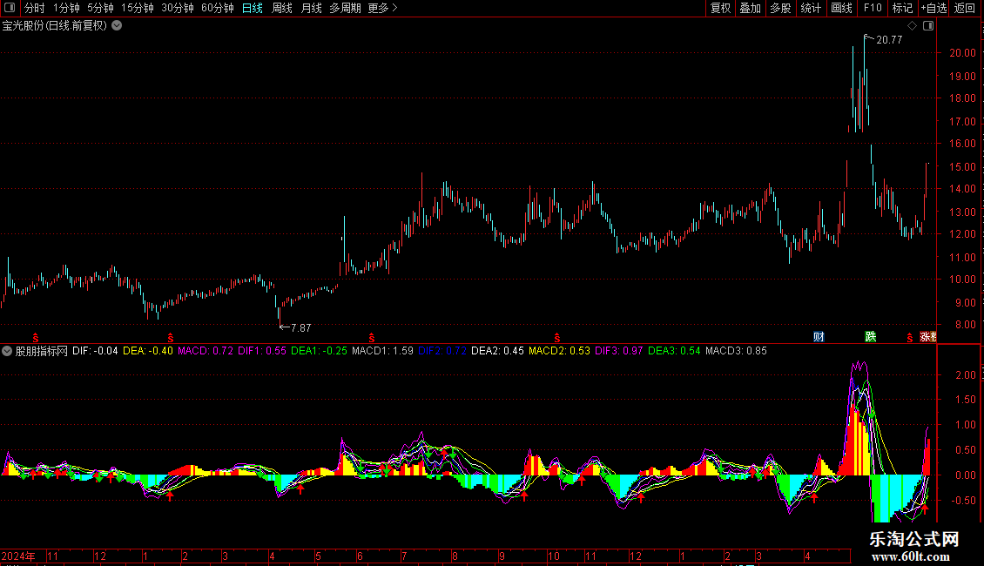Select the 30分钟 period
The image size is (984, 566).
pyautogui.click(x=177, y=8)
